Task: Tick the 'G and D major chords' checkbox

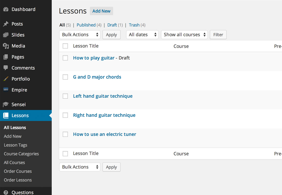Action: [65, 77]
